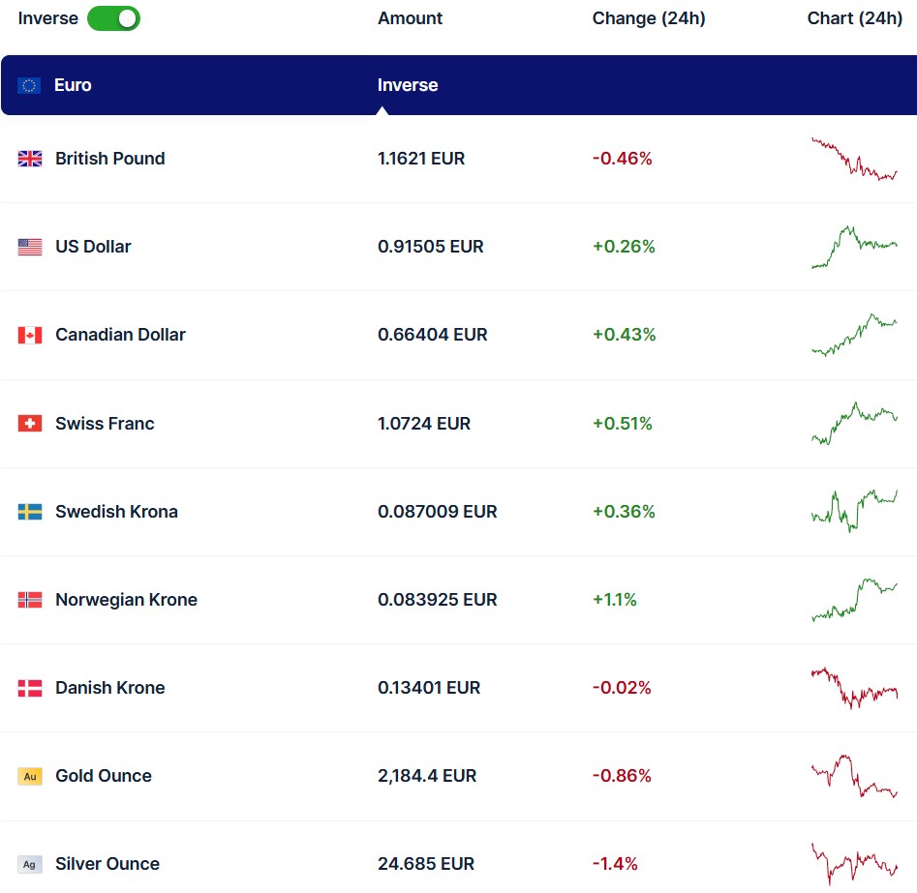Click the Norwegian Krone flag icon

(30, 600)
